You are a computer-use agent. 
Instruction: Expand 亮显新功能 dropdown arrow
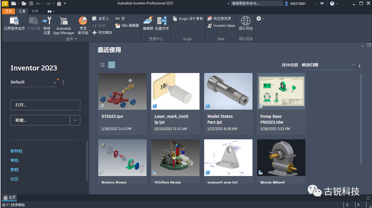coord(90,31)
